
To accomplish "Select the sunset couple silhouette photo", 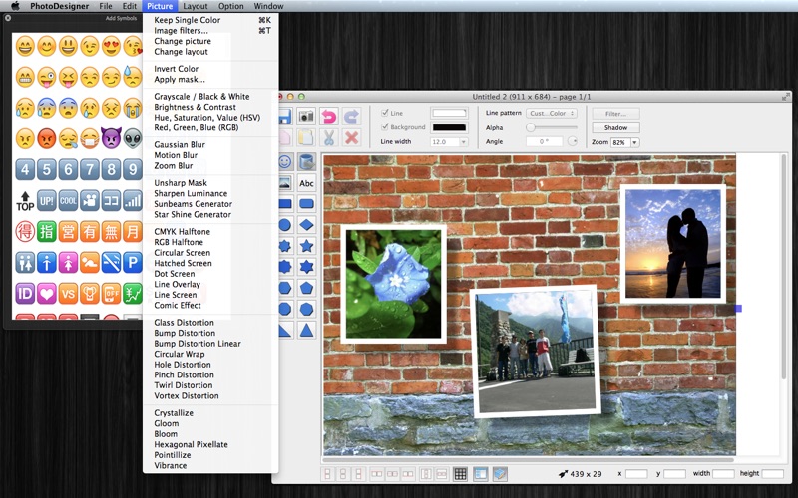I will point(672,244).
